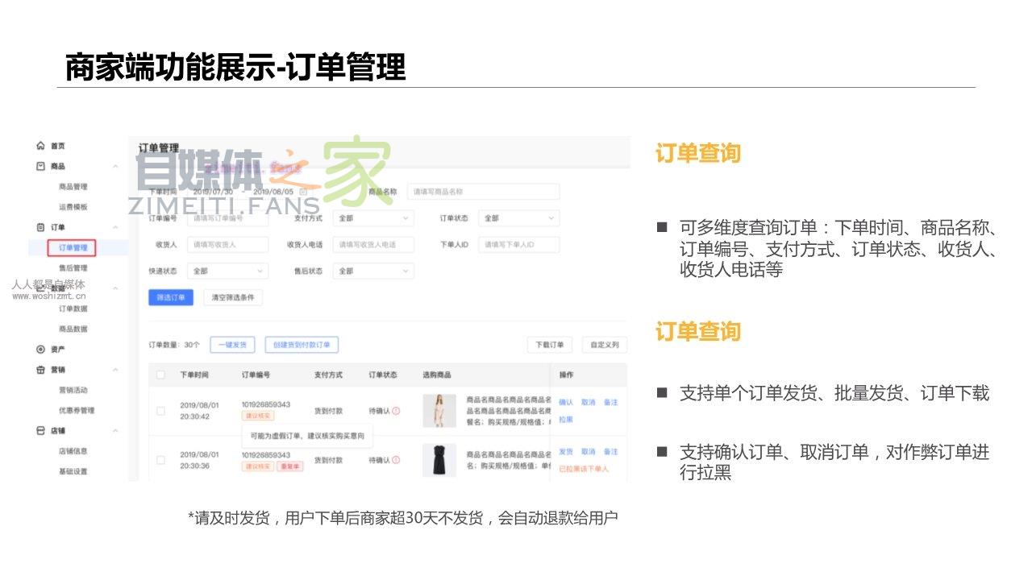
Task: Toggle the select-all checkbox in table header
Action: 160,375
